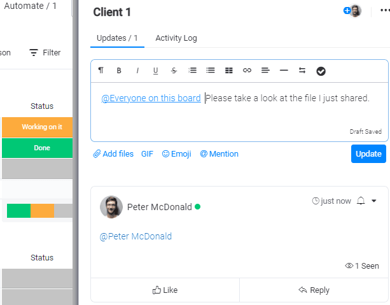Toggle bold formatting in the update editor
The width and height of the screenshot is (390, 305).
119,71
